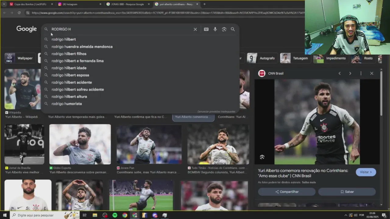The height and width of the screenshot is (219, 390).
Task: Select the Wallpaper filter chip
Action: 19,58
